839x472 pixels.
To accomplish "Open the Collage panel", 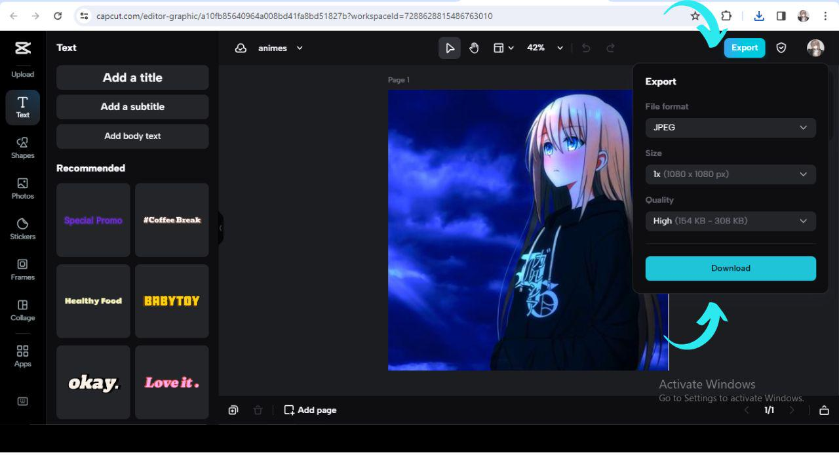I will pyautogui.click(x=22, y=310).
